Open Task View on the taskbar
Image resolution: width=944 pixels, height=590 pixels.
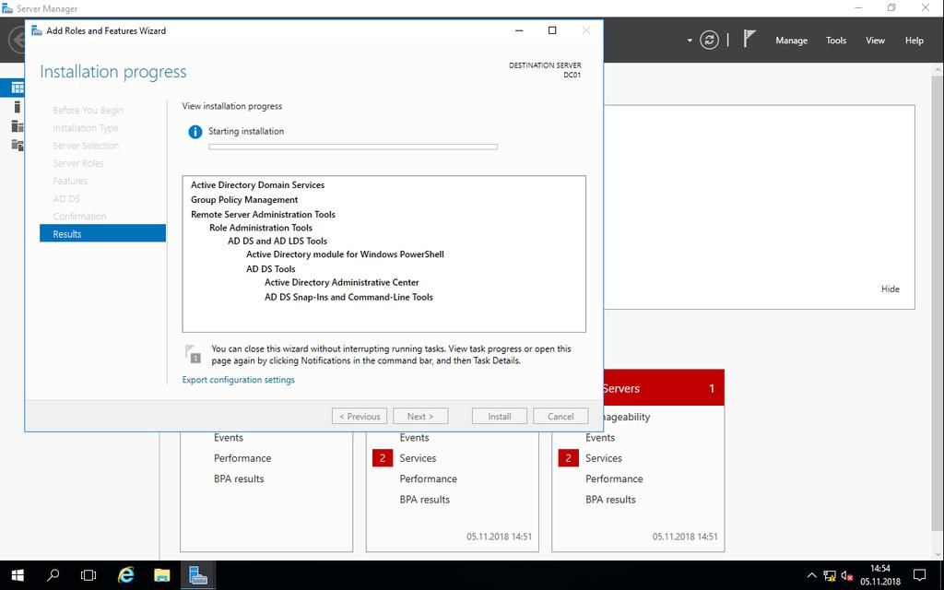tap(88, 575)
